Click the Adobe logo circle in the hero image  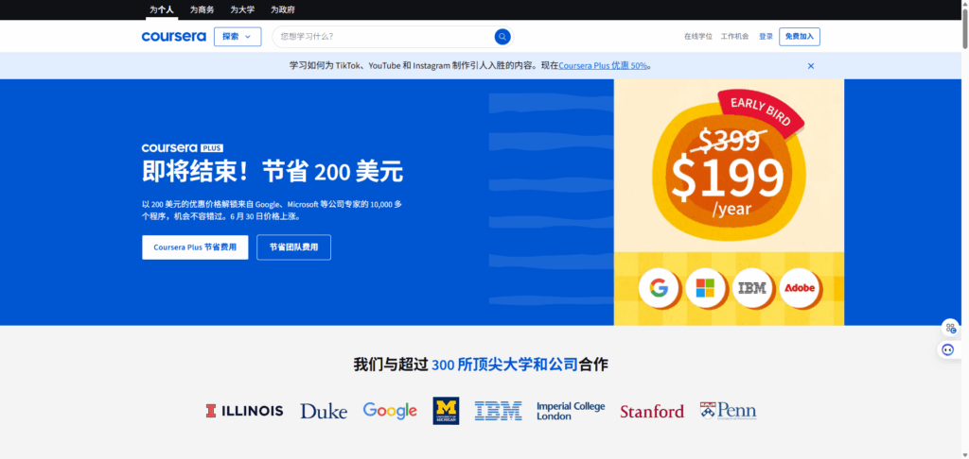(x=800, y=288)
